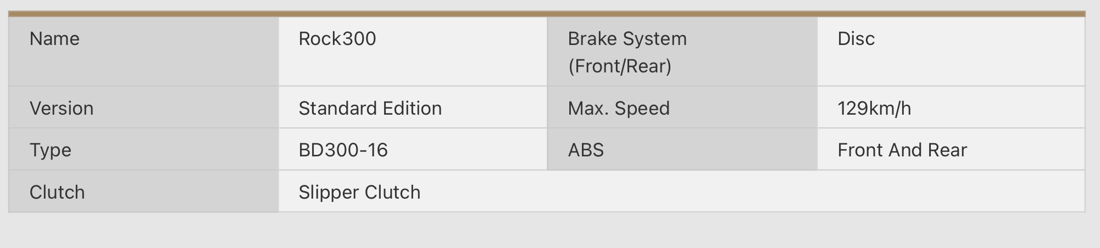Click the Version label cell
This screenshot has height=248, width=1100.
[x=144, y=108]
